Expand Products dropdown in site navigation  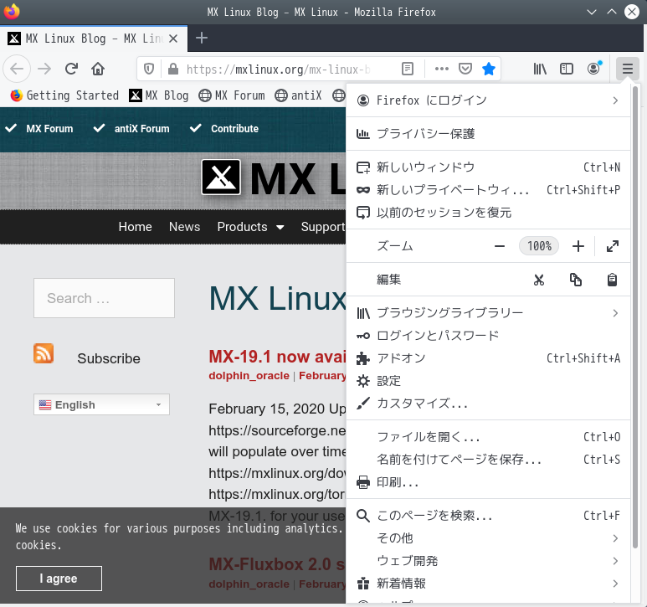[251, 227]
